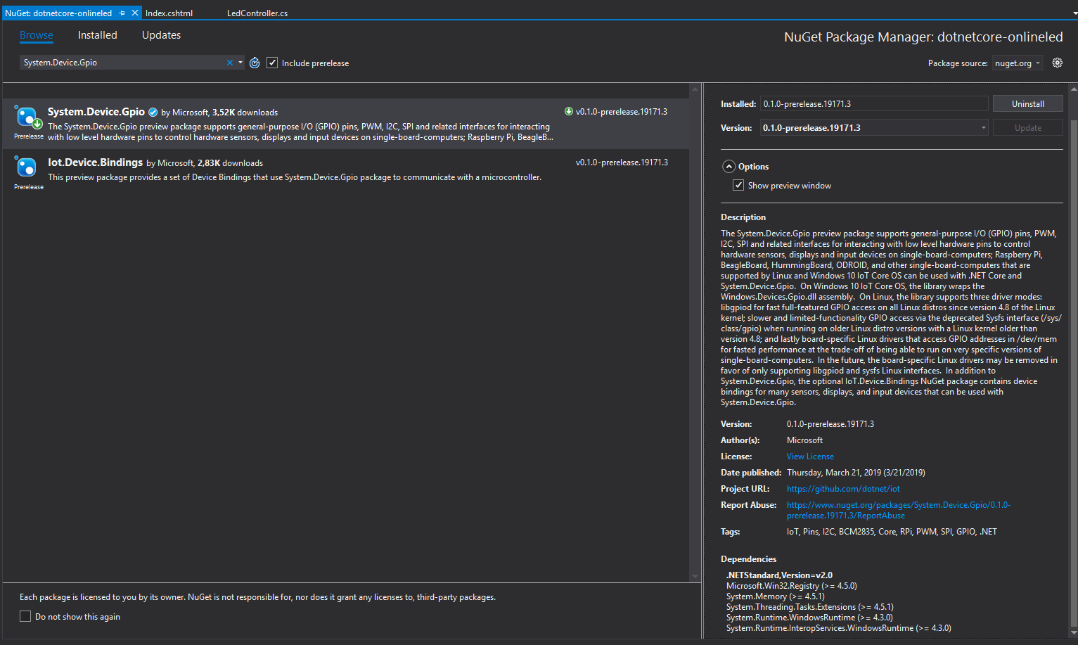Click the Description heading in details pane

coord(743,217)
